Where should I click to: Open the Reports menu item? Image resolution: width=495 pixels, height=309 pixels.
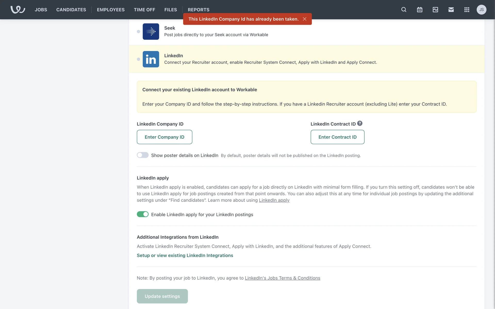(198, 10)
